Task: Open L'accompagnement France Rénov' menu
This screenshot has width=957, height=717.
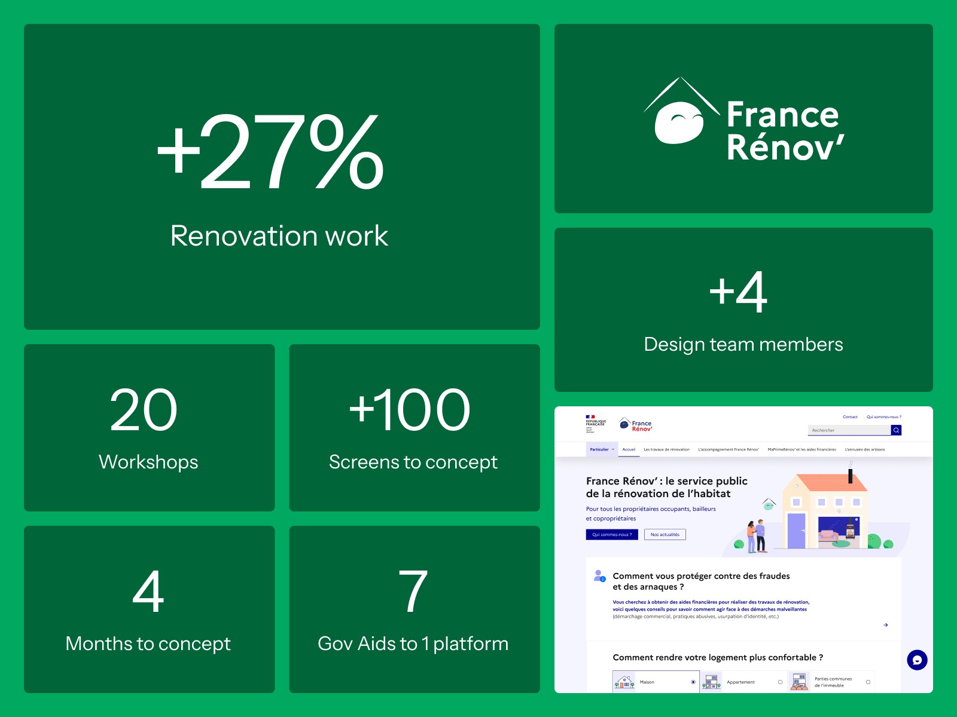Action: (728, 449)
